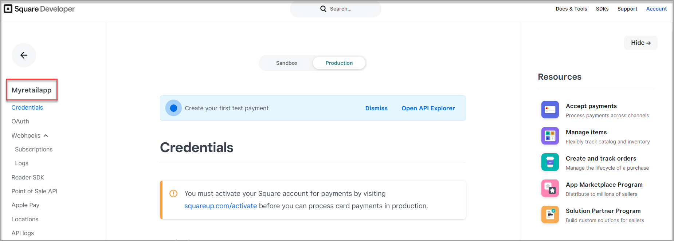674x241 pixels.
Task: Open Apple Pay in the sidebar
Action: [25, 205]
